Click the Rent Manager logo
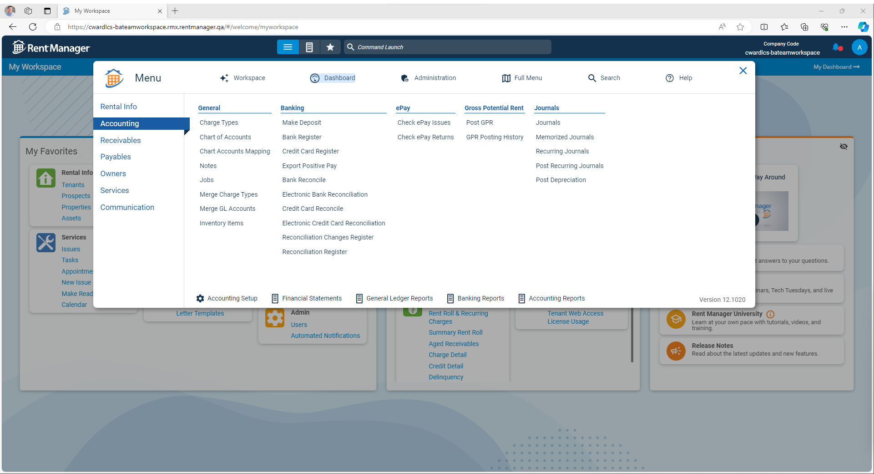The width and height of the screenshot is (874, 474). pyautogui.click(x=51, y=47)
